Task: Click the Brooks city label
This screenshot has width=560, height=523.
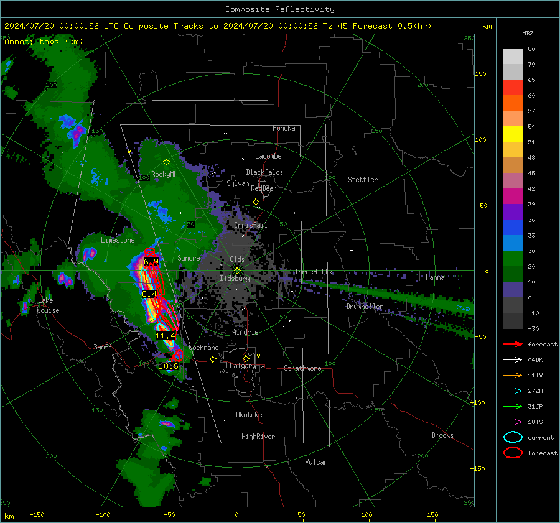Action: click(442, 435)
